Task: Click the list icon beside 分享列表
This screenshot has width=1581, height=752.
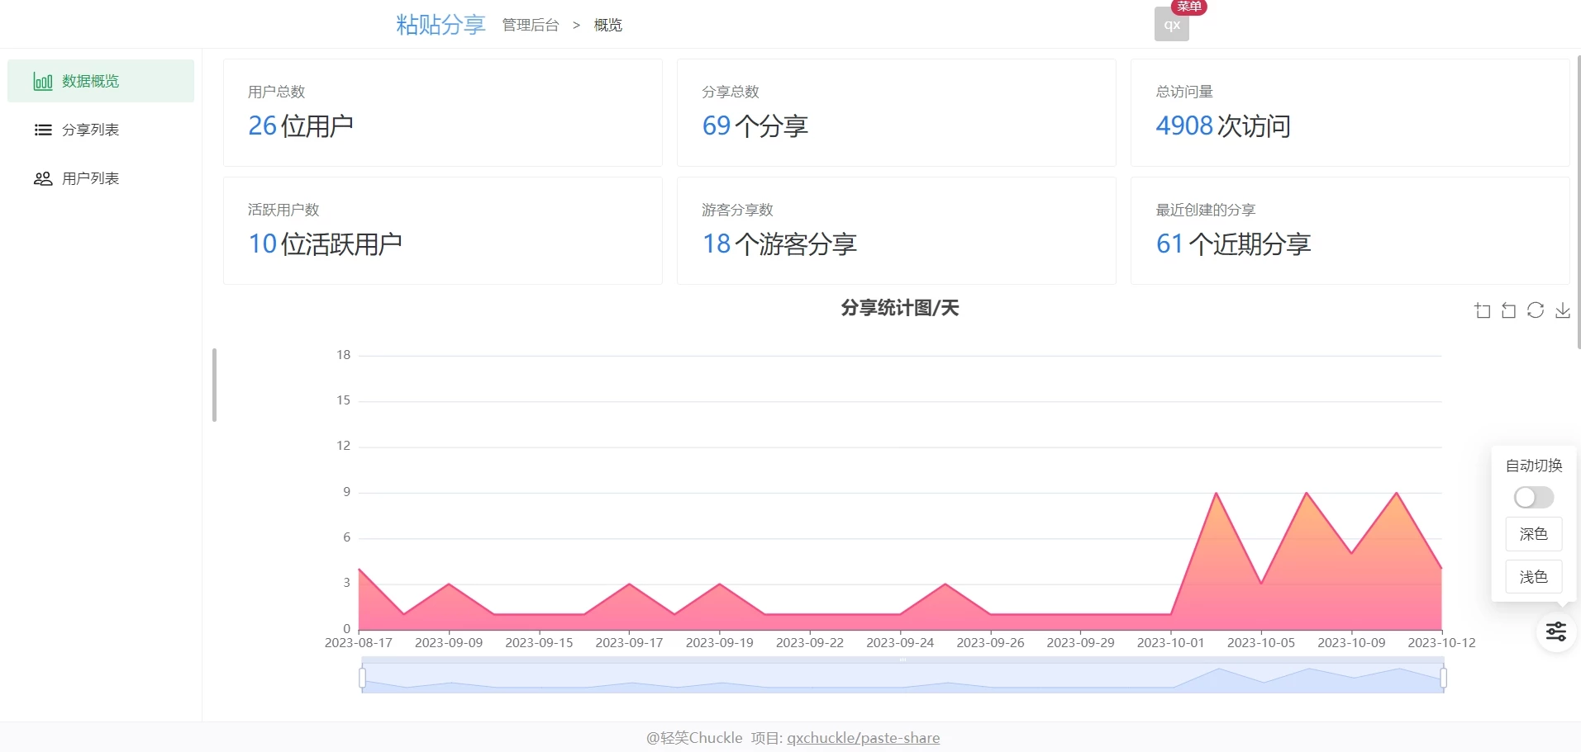Action: (43, 130)
